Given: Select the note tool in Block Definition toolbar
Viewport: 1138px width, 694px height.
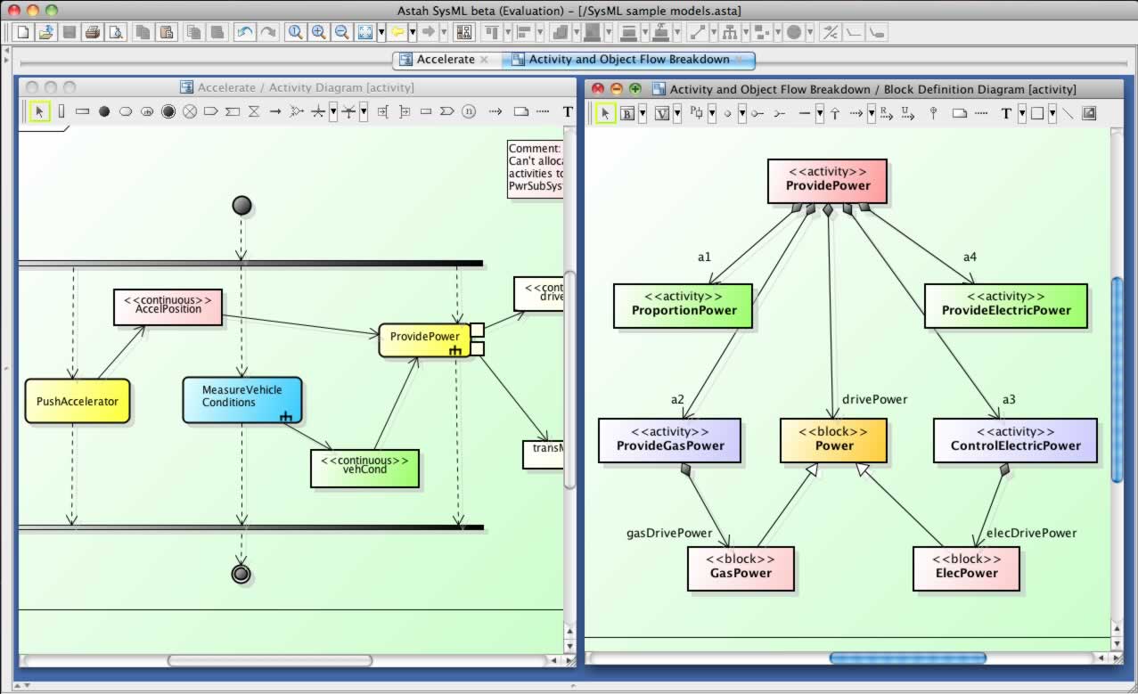Looking at the screenshot, I should [x=960, y=113].
